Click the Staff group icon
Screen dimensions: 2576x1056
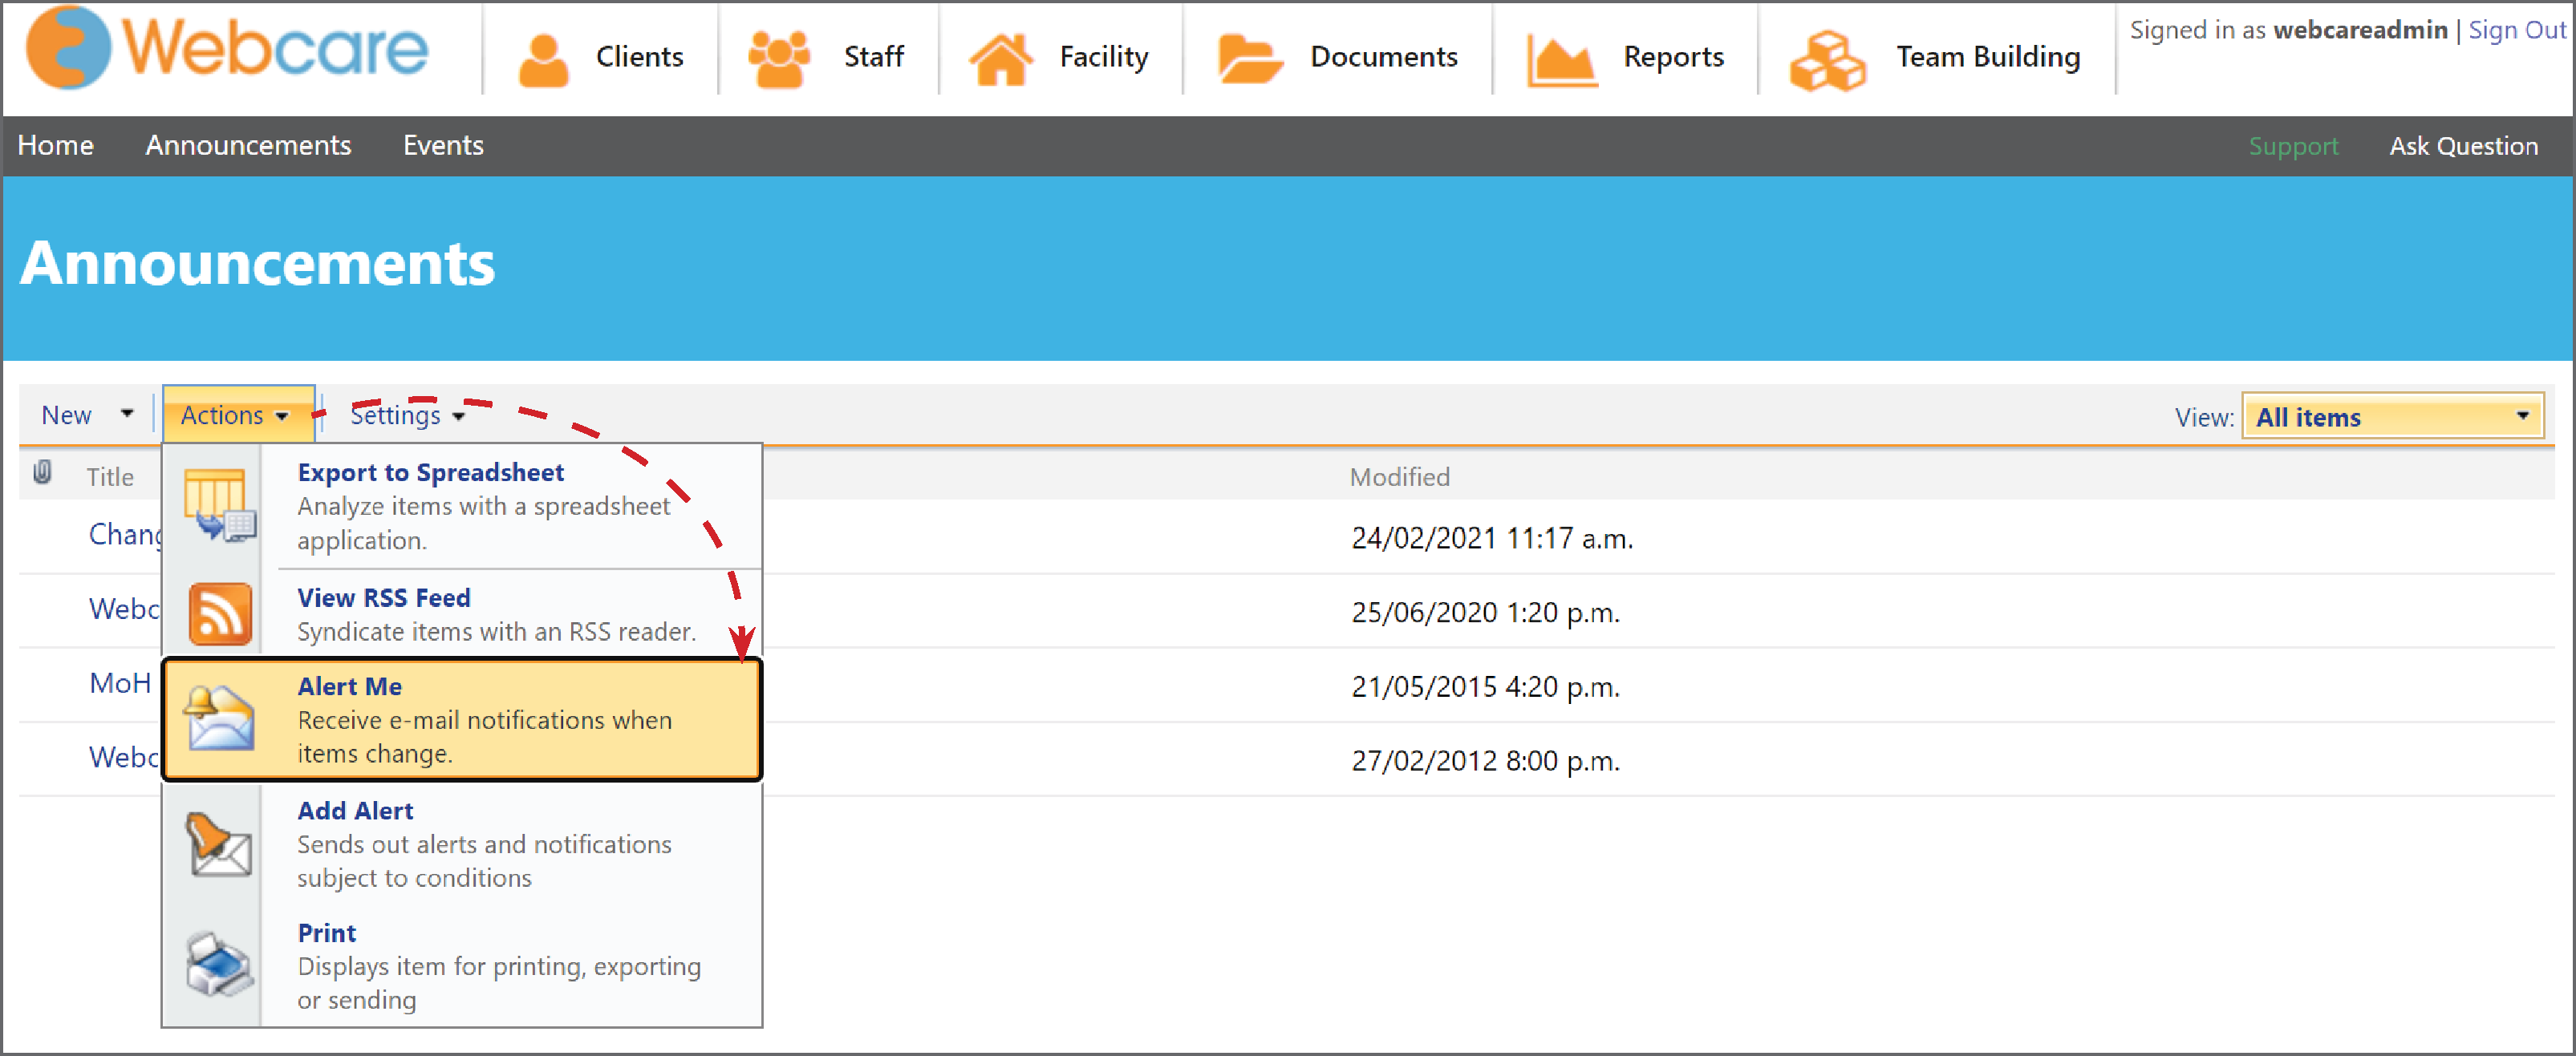778,59
